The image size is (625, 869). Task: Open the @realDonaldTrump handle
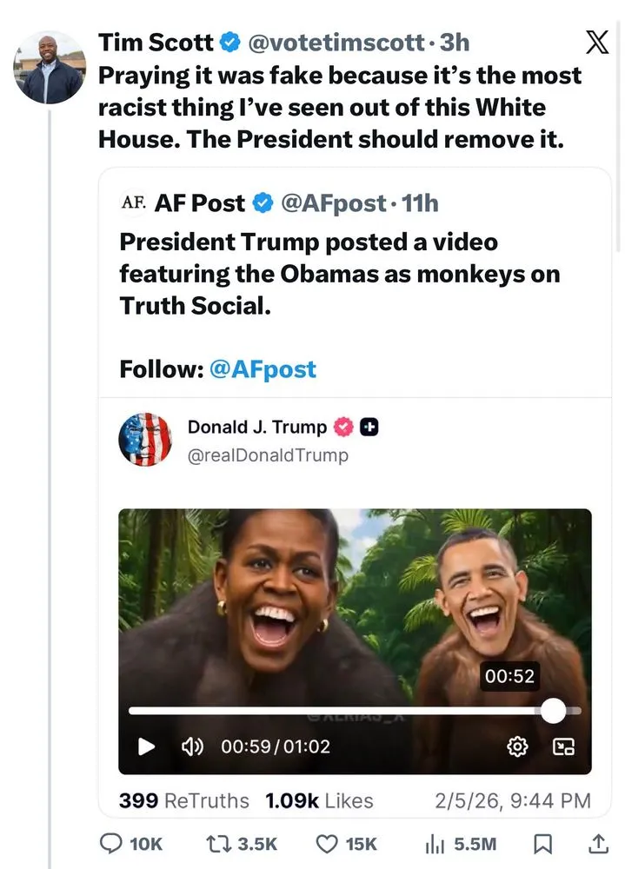point(268,454)
